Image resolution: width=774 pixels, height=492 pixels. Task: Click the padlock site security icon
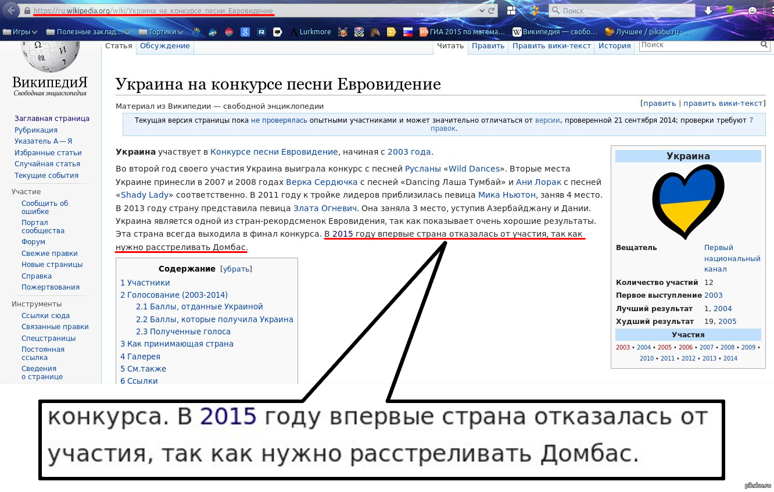(27, 10)
